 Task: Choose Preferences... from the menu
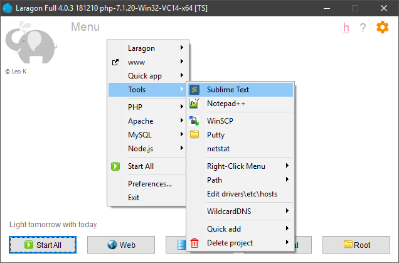(150, 184)
